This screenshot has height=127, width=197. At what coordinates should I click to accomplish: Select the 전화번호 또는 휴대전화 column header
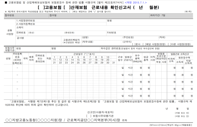(x=40, y=58)
